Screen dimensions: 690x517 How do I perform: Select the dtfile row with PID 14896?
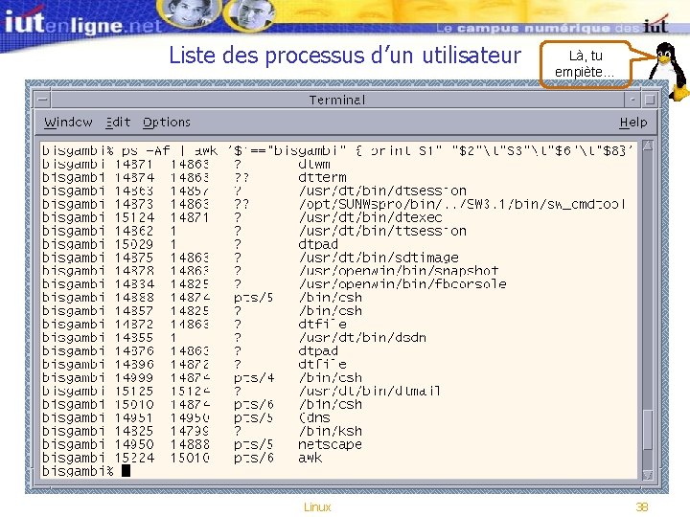pos(194,364)
